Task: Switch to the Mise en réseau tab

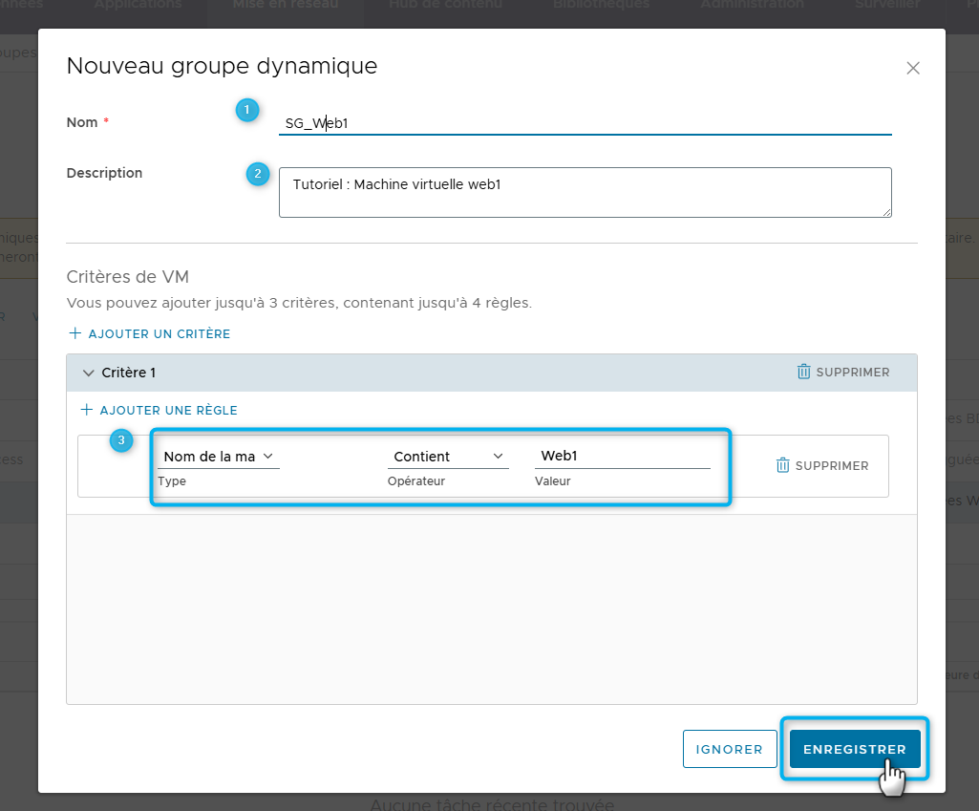Action: click(x=285, y=5)
